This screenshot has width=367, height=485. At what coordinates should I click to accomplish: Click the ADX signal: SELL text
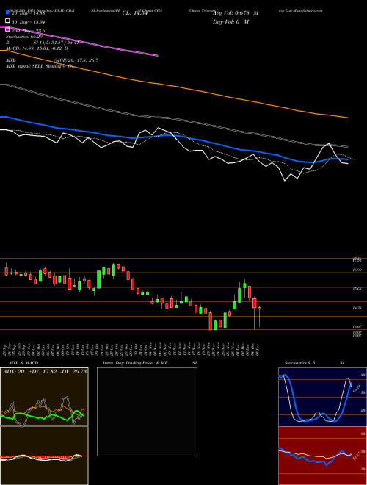[40, 66]
